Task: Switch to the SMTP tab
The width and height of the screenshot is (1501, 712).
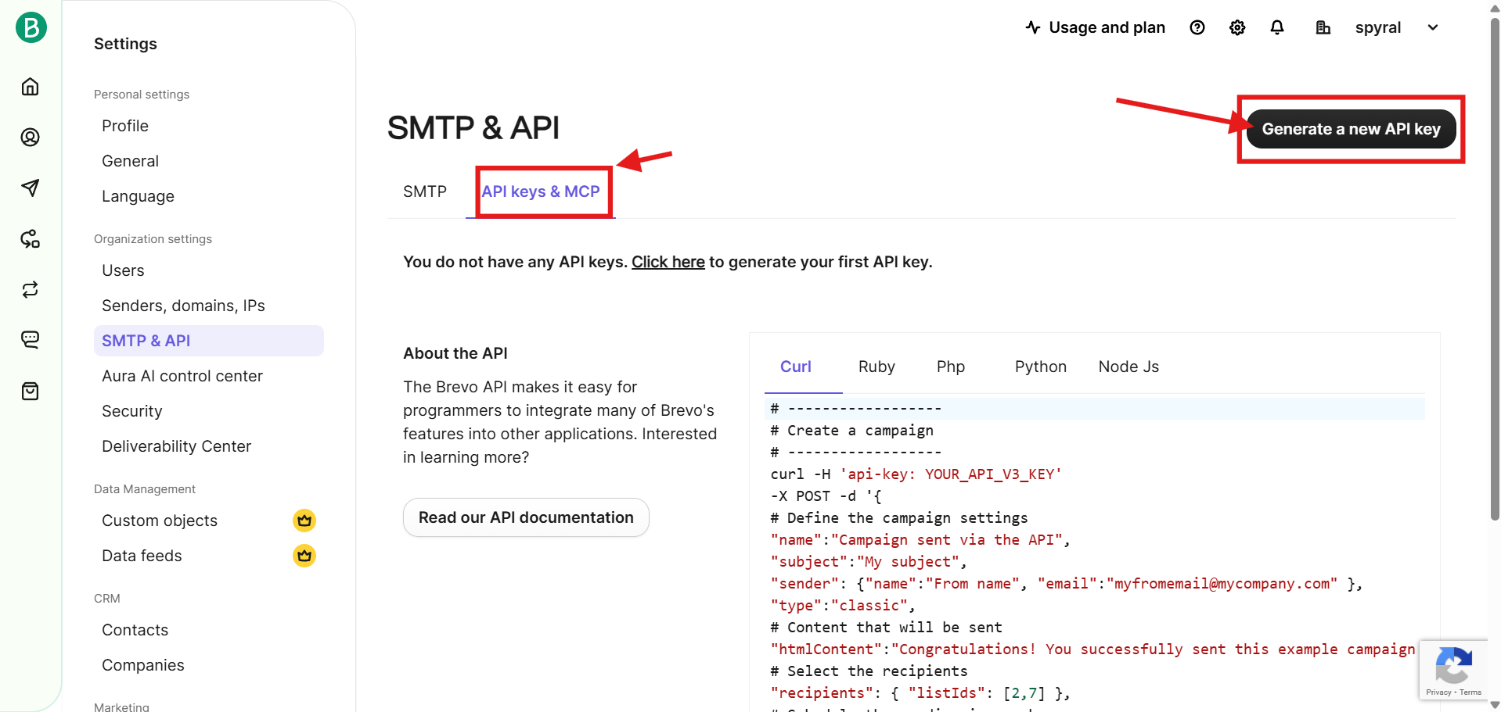Action: (425, 191)
